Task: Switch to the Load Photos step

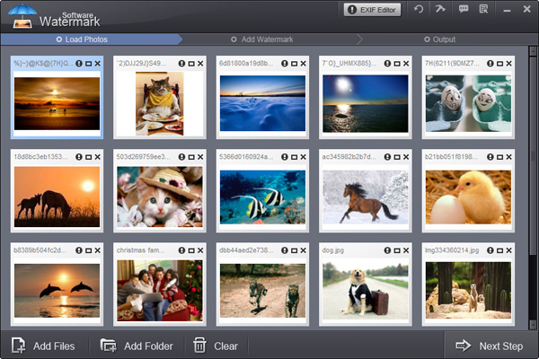Action: pos(82,39)
